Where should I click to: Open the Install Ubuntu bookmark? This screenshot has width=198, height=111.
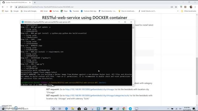coord(147,11)
